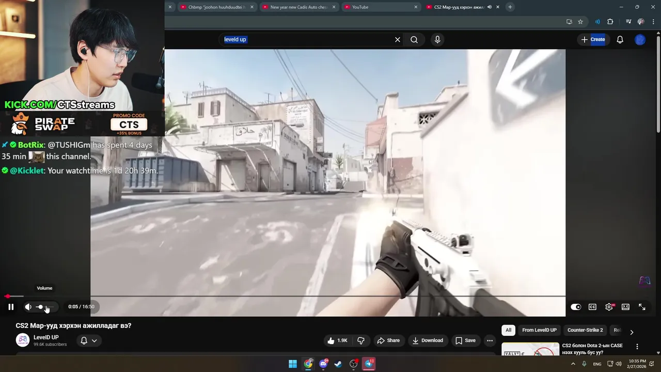
Task: Open the LevelD UP channel name link
Action: (46, 337)
